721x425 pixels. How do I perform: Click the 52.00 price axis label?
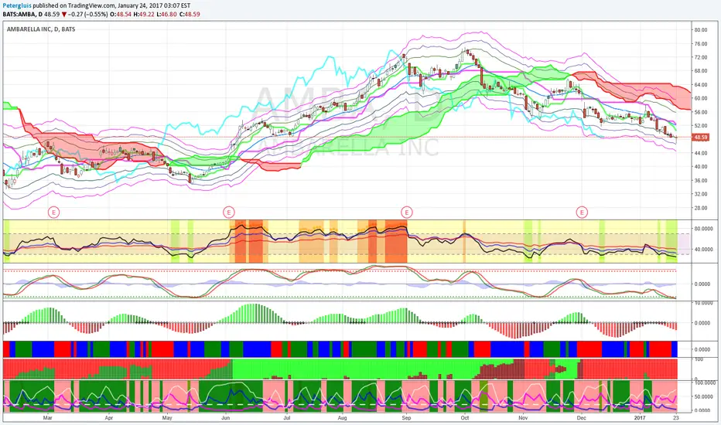pos(701,125)
